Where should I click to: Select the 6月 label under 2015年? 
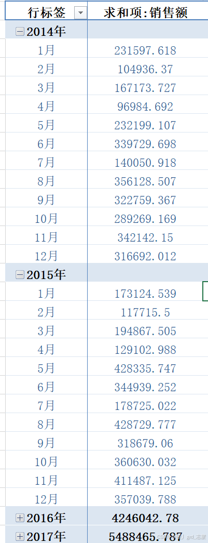click(46, 387)
